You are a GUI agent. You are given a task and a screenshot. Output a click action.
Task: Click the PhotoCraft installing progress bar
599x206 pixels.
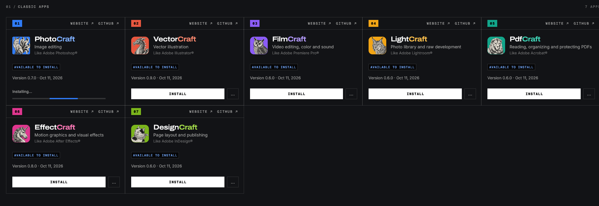[x=59, y=99]
